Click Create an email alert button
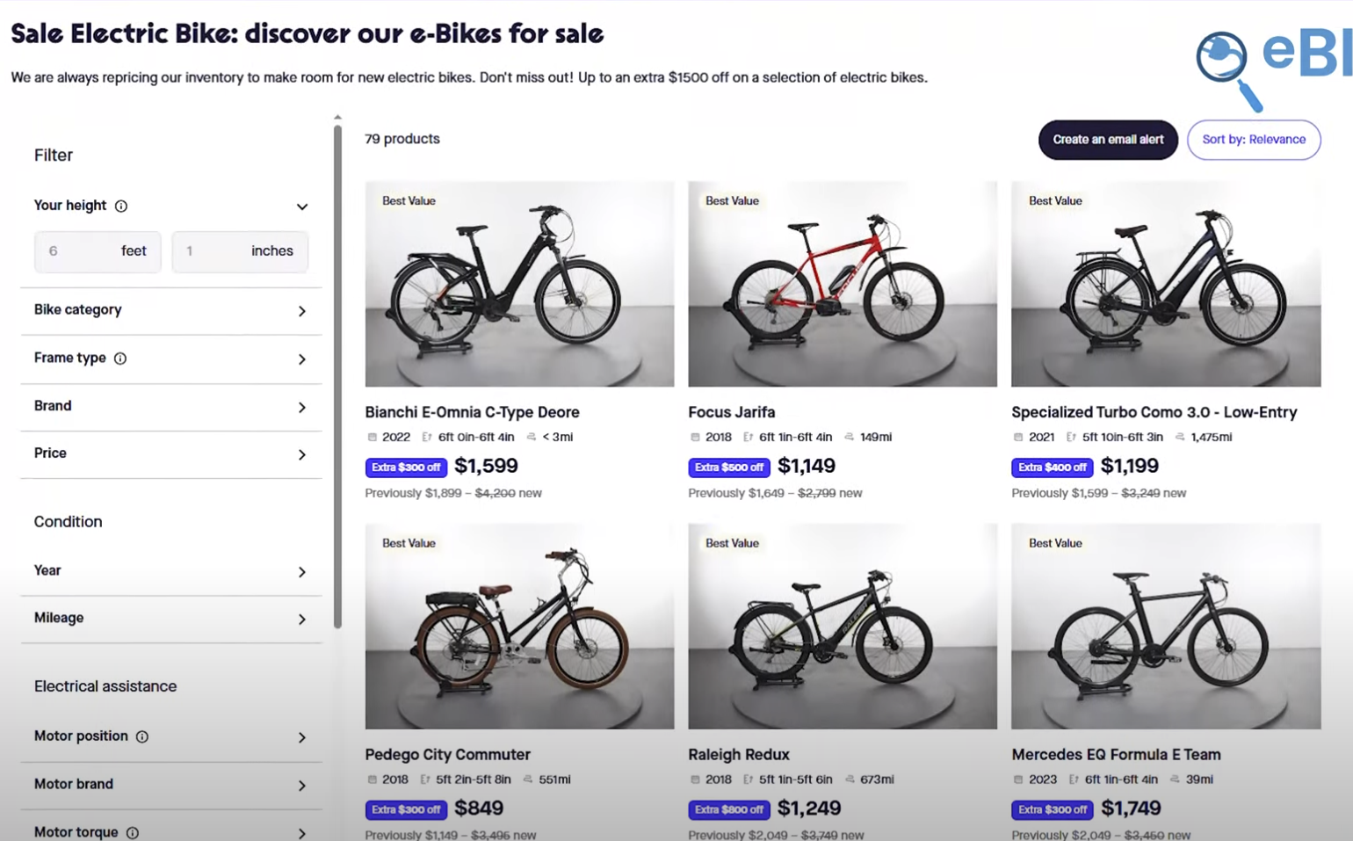Screen dimensions: 1353x841 tap(1108, 140)
